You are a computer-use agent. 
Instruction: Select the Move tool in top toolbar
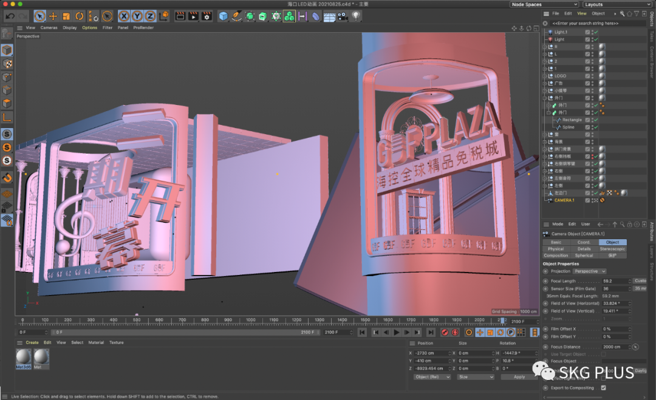[x=53, y=16]
